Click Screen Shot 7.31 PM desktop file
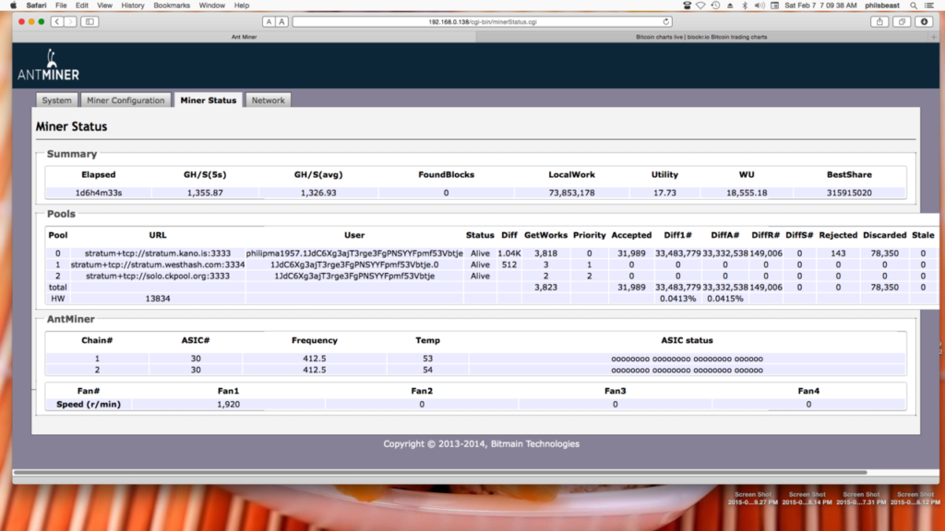945x531 pixels. click(861, 499)
